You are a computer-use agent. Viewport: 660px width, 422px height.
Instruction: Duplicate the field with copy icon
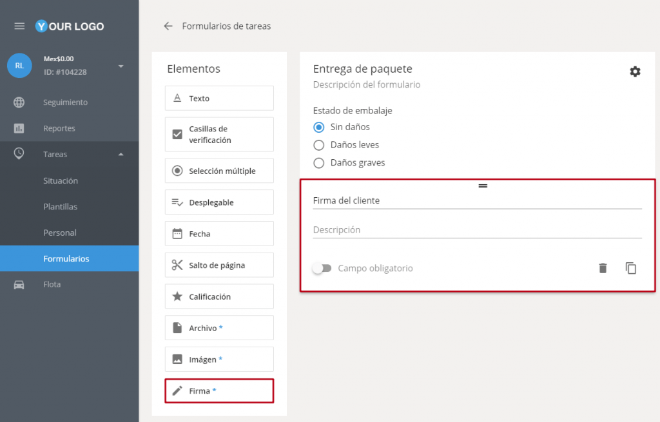631,268
